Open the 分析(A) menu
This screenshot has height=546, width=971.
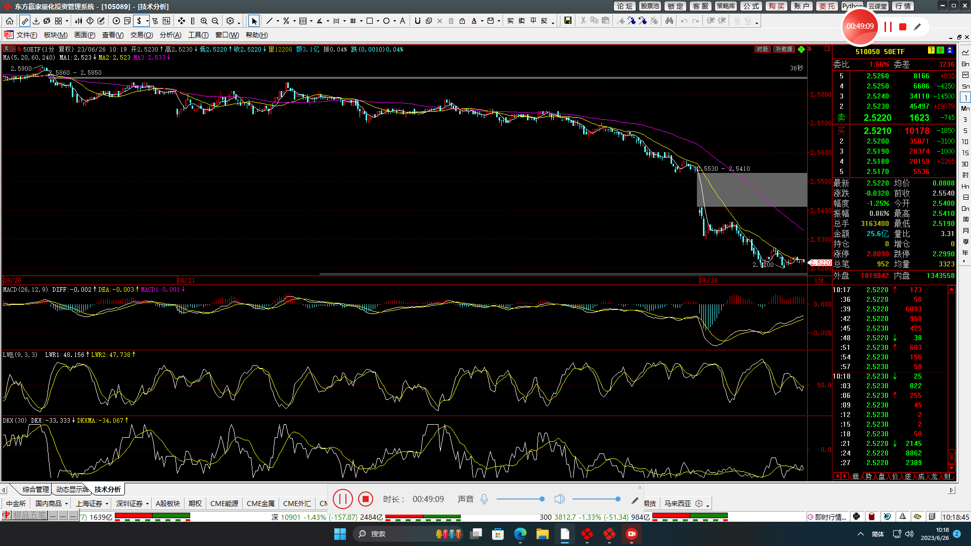(170, 35)
